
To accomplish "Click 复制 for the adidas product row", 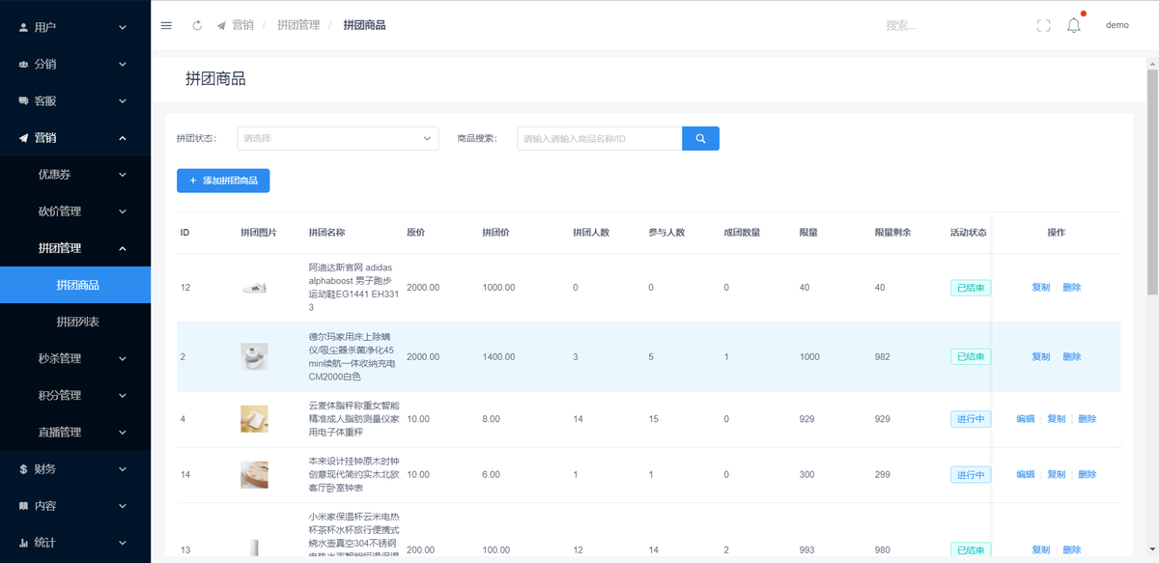I will [x=1040, y=288].
